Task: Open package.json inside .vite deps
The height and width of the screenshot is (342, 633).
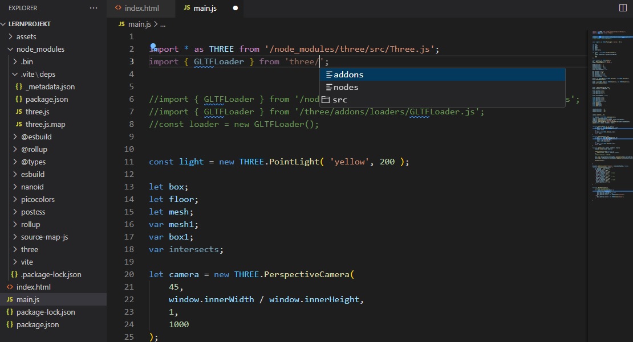Action: (53, 99)
